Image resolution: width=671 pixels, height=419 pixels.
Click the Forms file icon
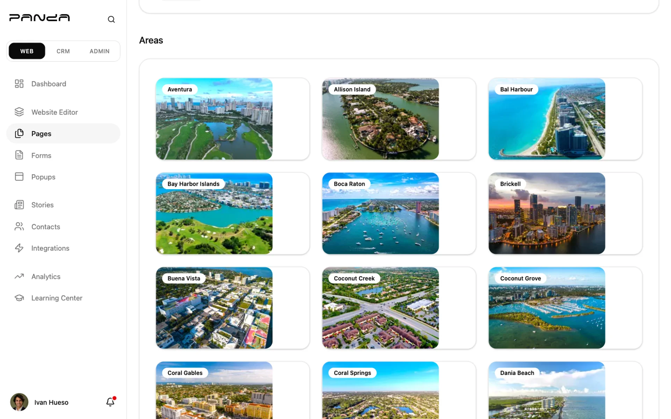tap(19, 155)
